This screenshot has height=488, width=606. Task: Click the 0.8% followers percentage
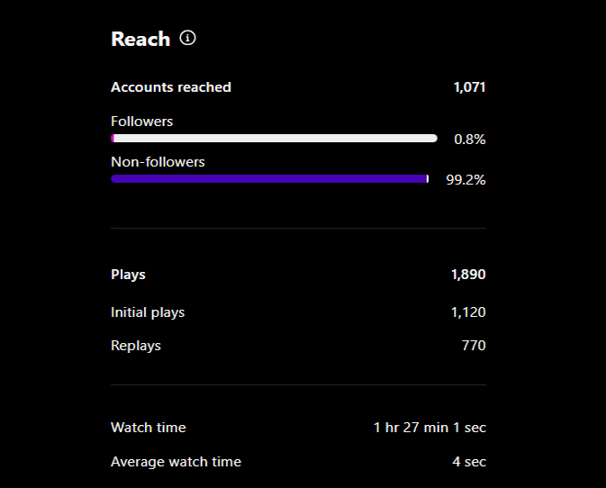coord(469,139)
